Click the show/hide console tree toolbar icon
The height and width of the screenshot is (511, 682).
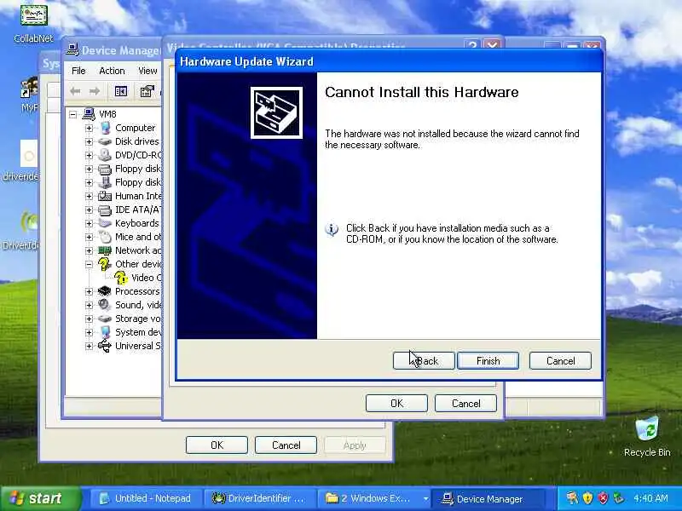tap(121, 91)
